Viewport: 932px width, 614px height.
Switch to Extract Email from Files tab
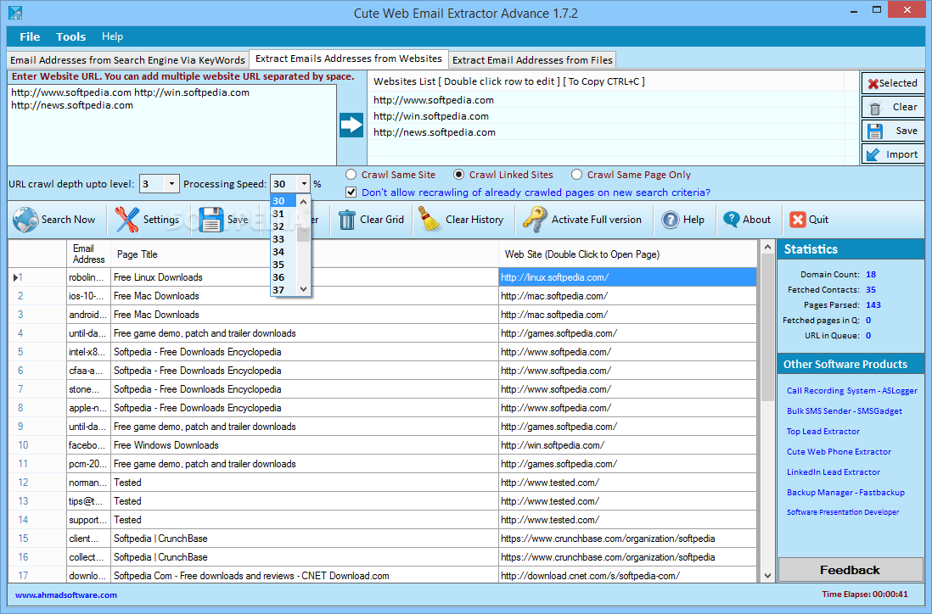coord(532,60)
